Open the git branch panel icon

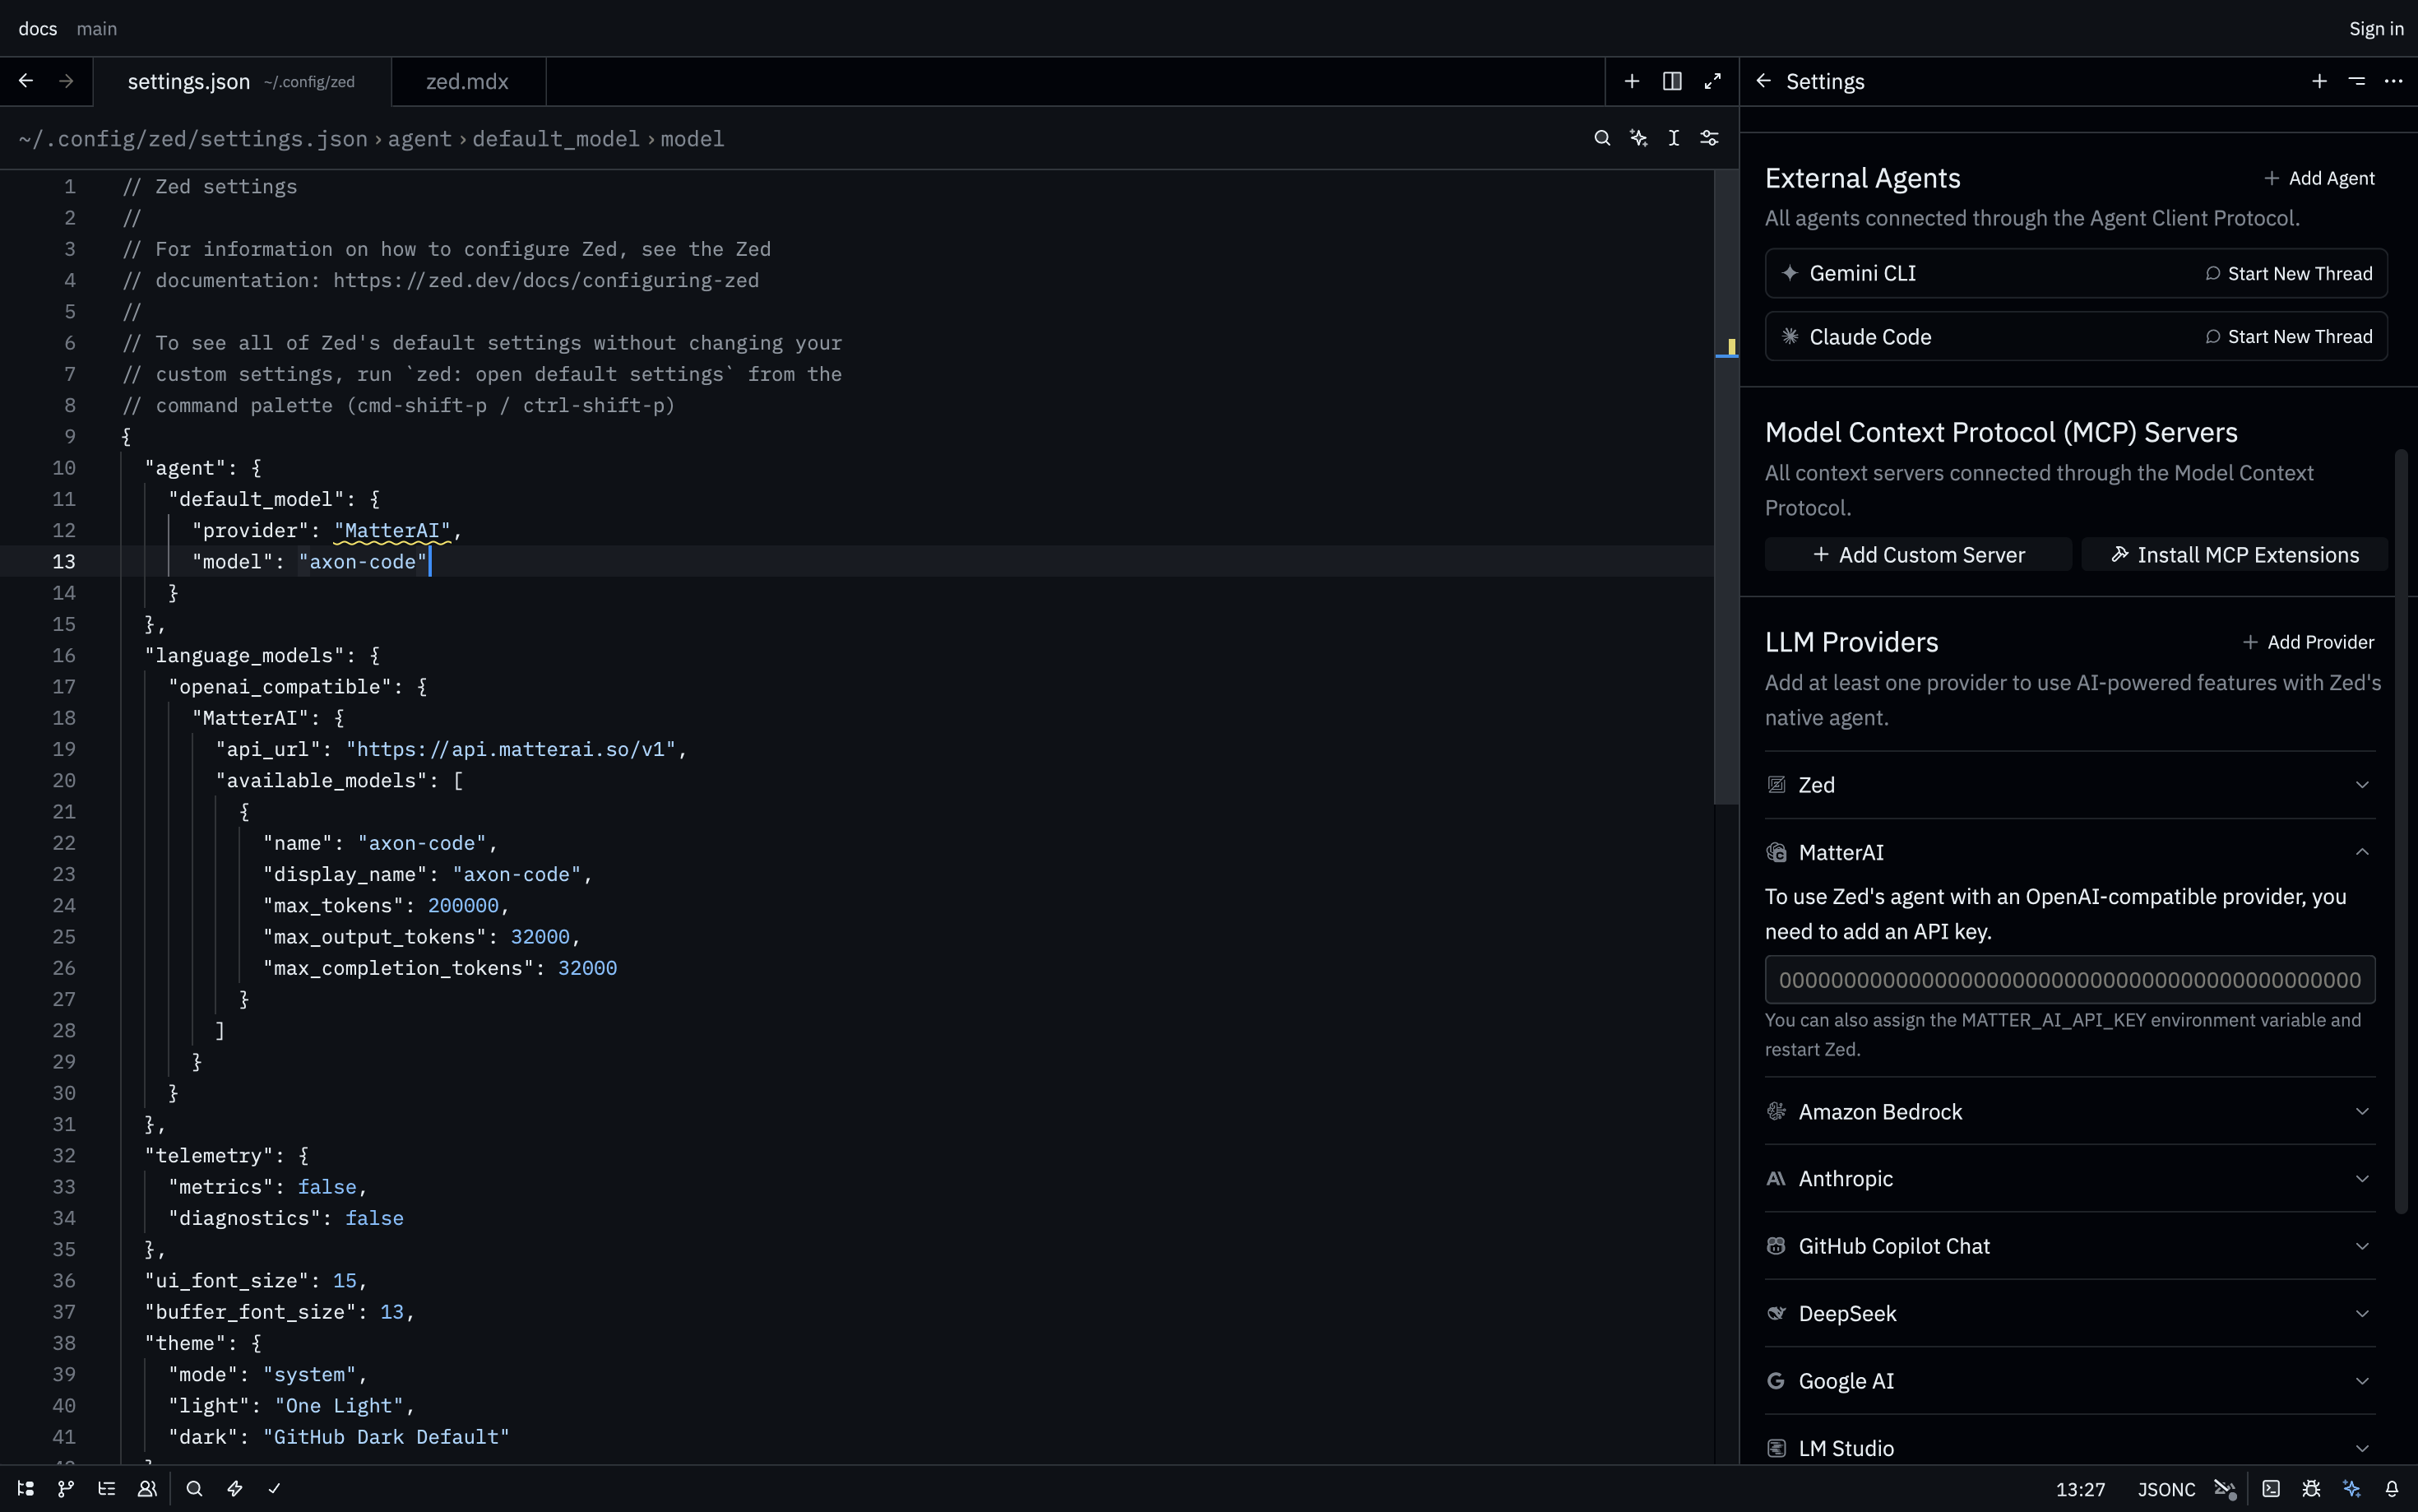tap(66, 1488)
